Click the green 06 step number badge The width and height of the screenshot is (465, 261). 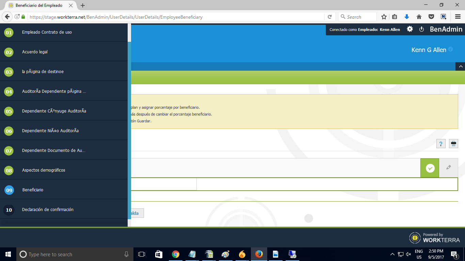[9, 131]
